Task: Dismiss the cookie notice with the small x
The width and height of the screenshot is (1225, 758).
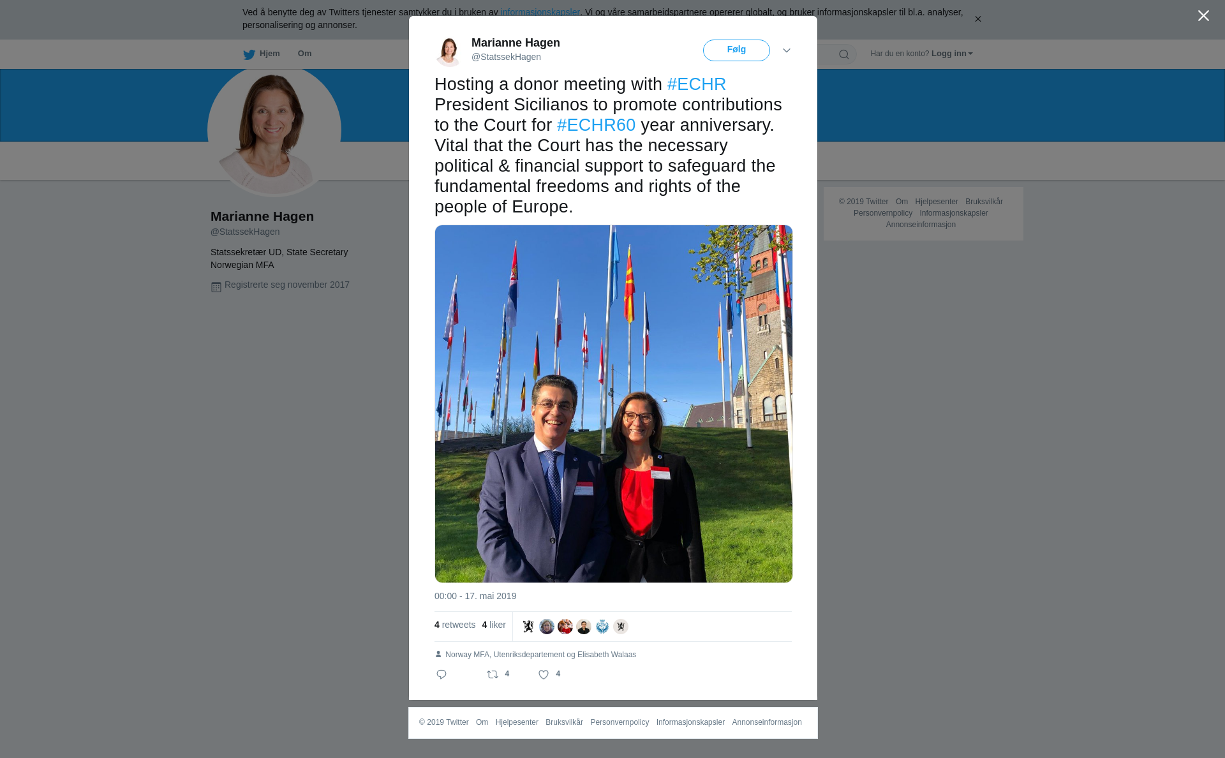Action: [977, 19]
